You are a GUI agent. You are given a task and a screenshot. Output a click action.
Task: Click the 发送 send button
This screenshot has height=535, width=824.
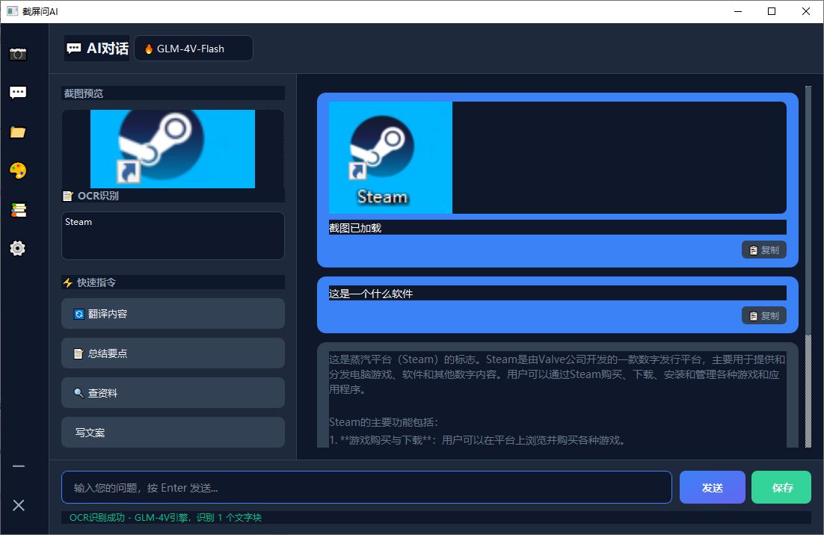pos(712,487)
